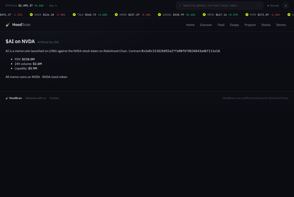Click the search magnifier icon
Image resolution: width=294 pixels, height=197 pixels.
click(180, 6)
